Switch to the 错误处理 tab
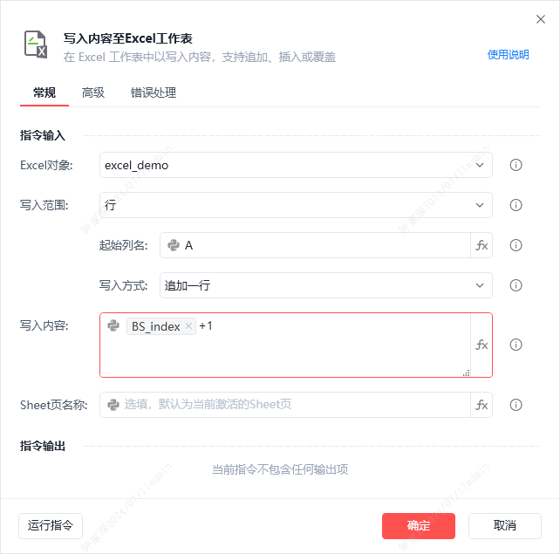Viewport: 560px width, 554px height. tap(154, 92)
